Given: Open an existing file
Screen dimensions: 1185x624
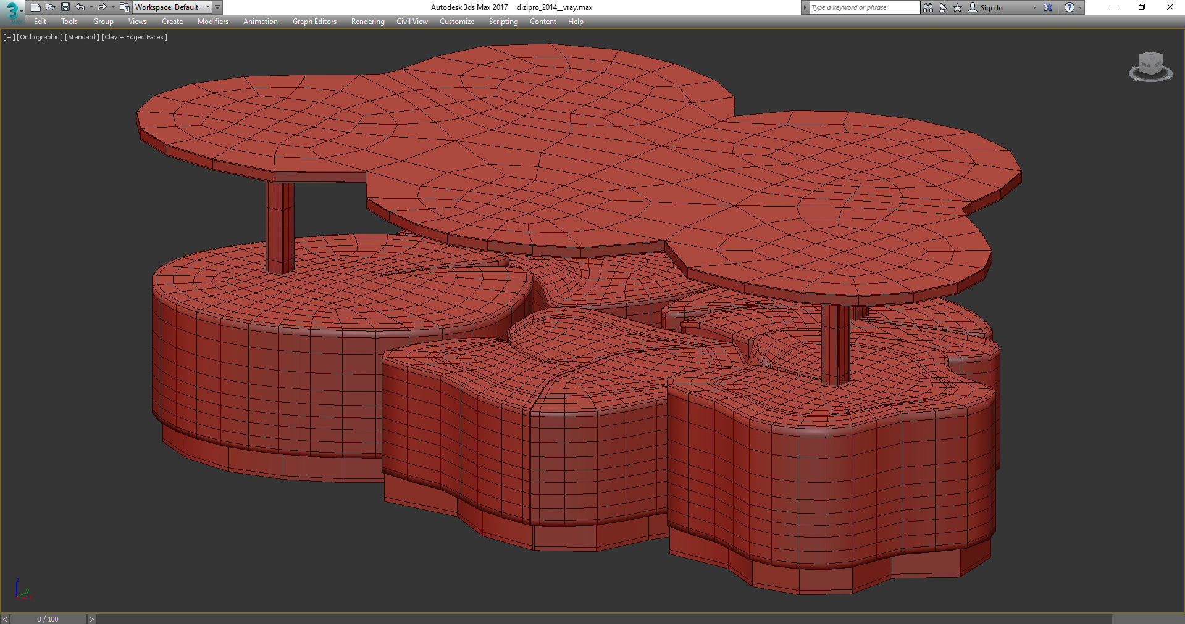Looking at the screenshot, I should [50, 7].
